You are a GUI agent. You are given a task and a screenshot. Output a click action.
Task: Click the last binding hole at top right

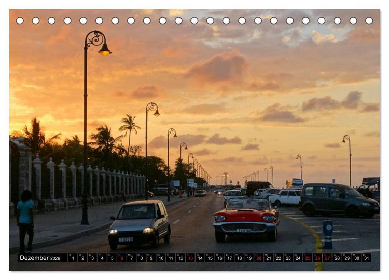coord(369,21)
